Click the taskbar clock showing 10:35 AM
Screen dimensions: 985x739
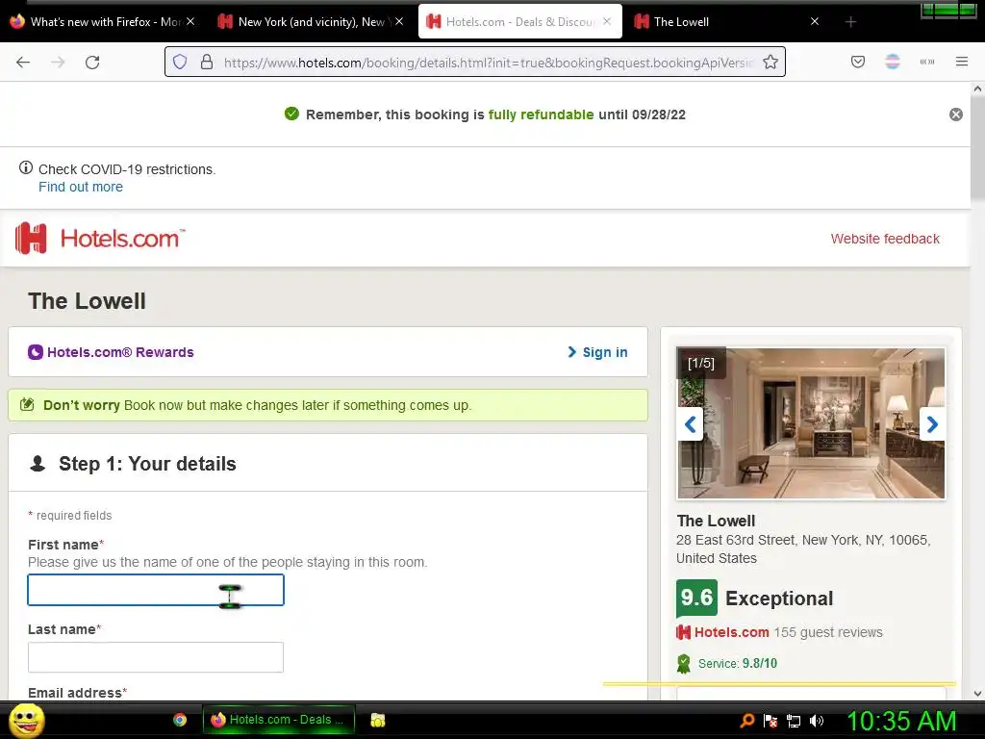901,721
